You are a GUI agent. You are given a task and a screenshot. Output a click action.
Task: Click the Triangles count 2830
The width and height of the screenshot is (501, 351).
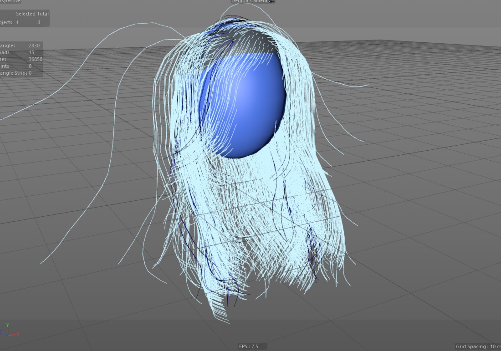pos(34,46)
